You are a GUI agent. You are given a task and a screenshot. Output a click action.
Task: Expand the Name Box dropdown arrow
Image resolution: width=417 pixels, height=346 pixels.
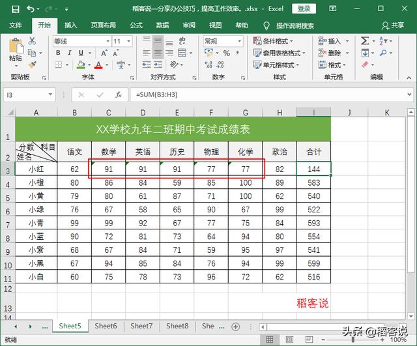pos(50,94)
